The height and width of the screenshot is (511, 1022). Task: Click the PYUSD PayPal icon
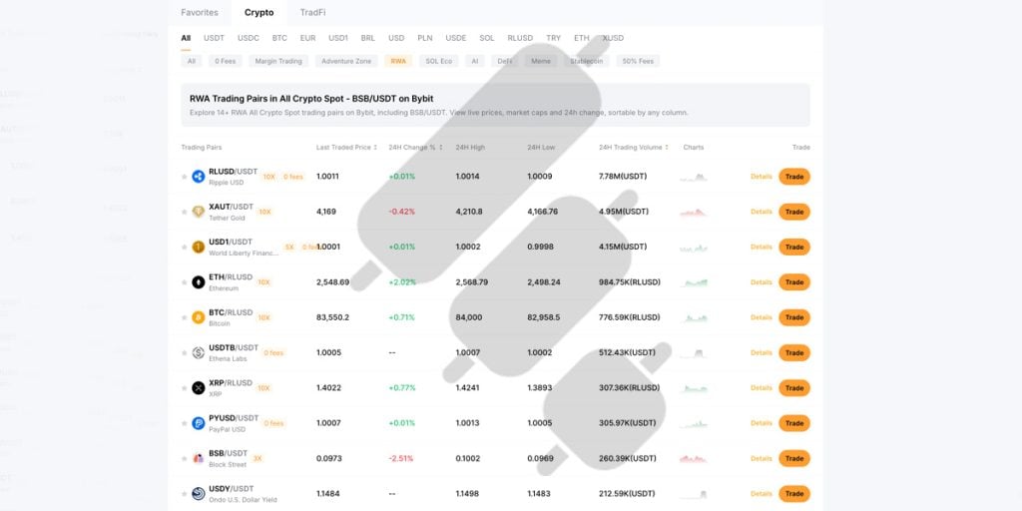[x=199, y=423]
